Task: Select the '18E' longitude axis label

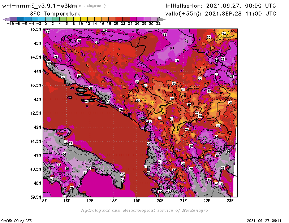Action: (113, 201)
